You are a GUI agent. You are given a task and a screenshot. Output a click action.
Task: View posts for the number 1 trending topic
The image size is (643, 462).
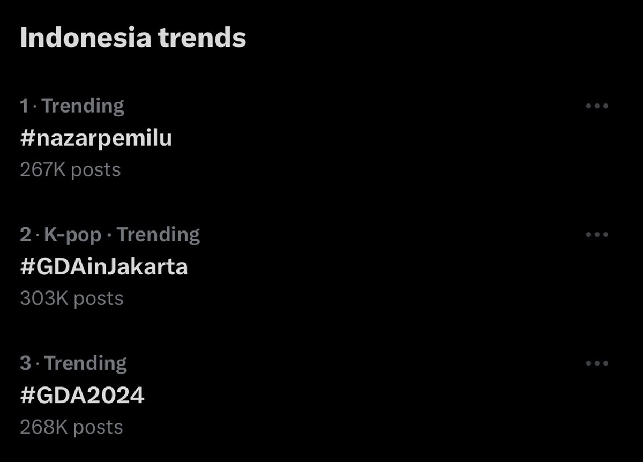[95, 138]
